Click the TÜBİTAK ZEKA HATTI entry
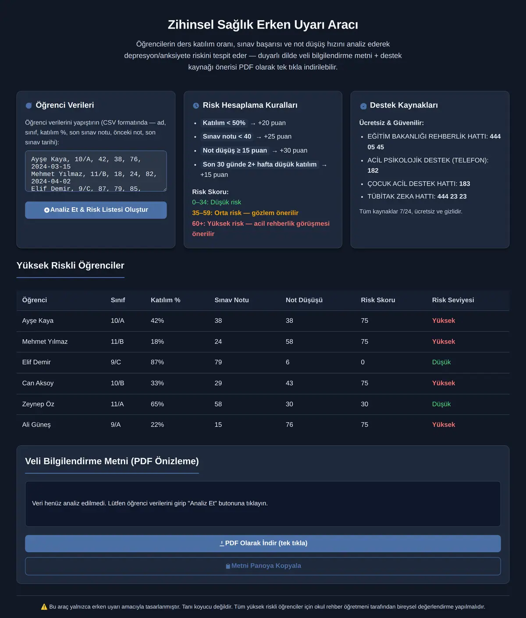526x618 pixels. tap(417, 196)
